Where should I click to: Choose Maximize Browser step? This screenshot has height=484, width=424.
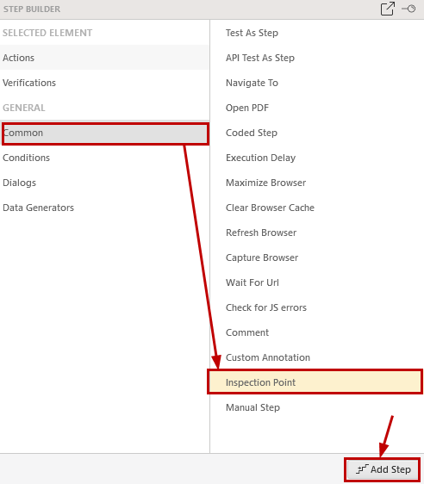click(317, 183)
